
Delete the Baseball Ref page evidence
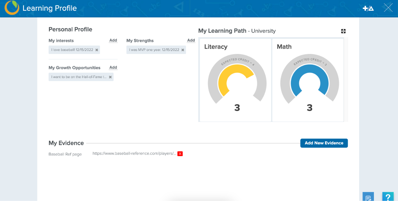180,153
